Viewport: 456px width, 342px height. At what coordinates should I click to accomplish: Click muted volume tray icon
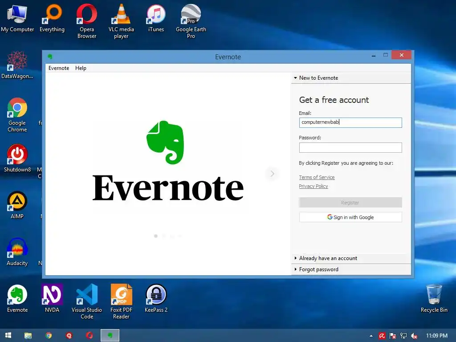point(414,336)
